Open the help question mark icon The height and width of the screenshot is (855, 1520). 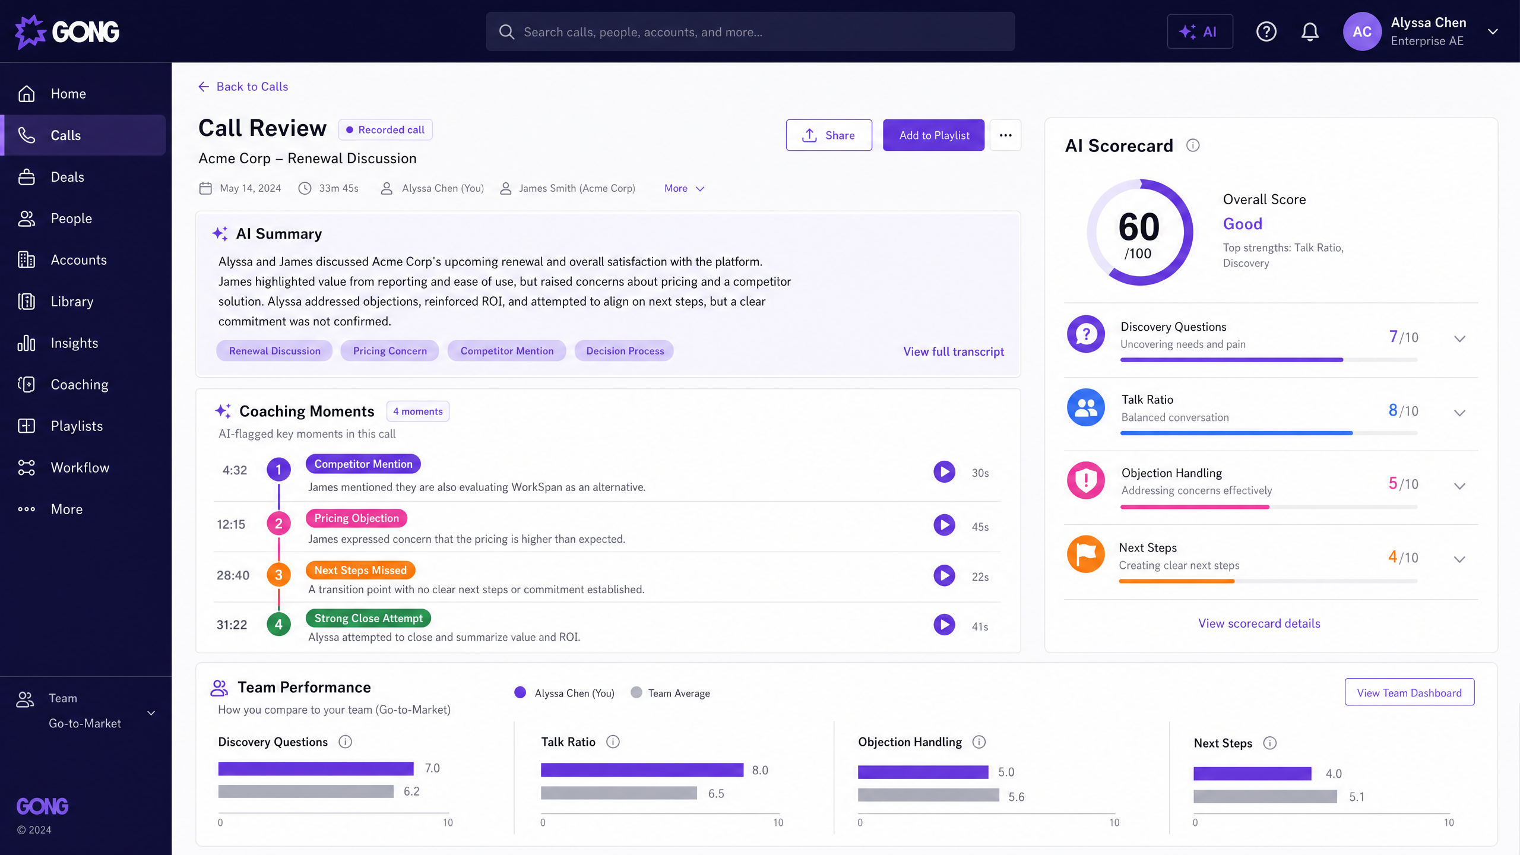click(1266, 31)
